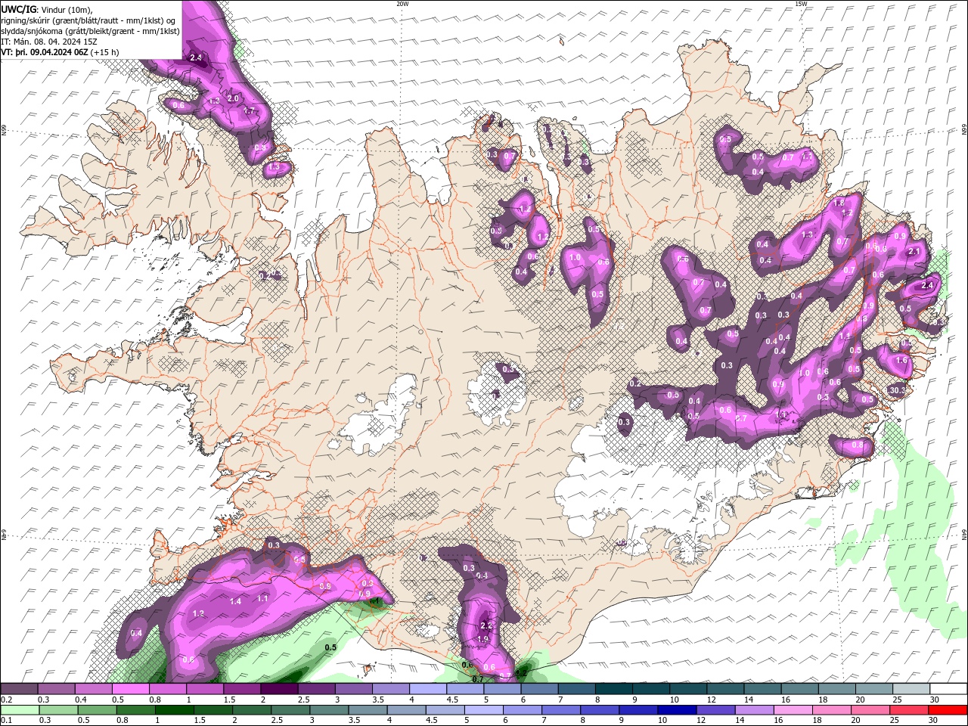Select lower scale bright red swatch after 30

[x=947, y=710]
